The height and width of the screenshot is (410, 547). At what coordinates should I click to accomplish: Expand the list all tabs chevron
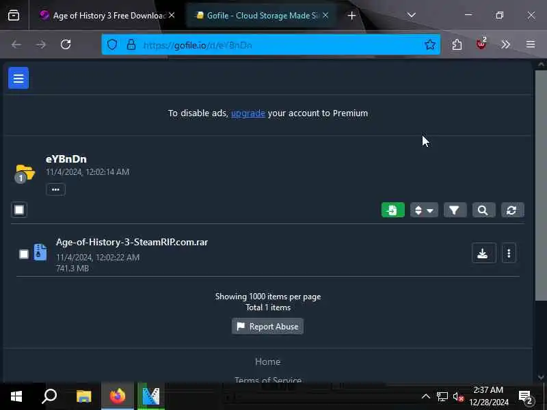click(x=412, y=15)
